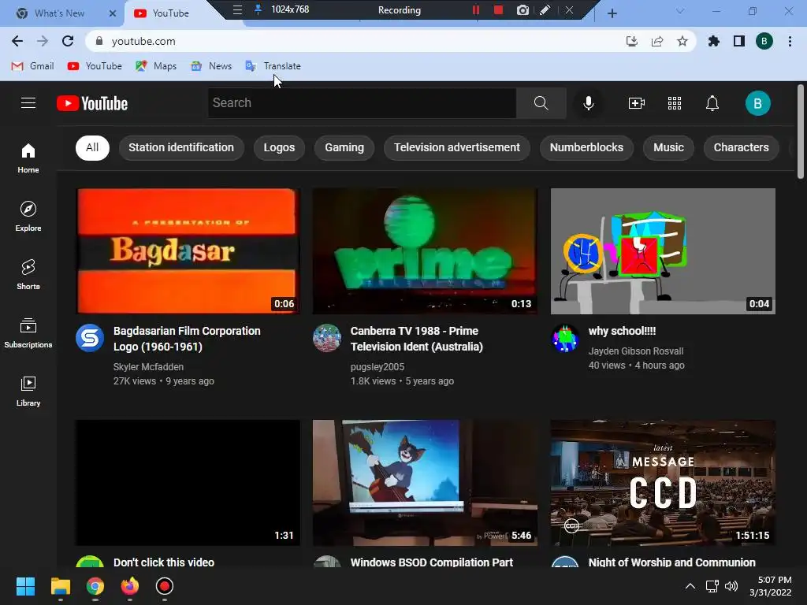
Task: Open Shorts in sidebar
Action: click(28, 275)
